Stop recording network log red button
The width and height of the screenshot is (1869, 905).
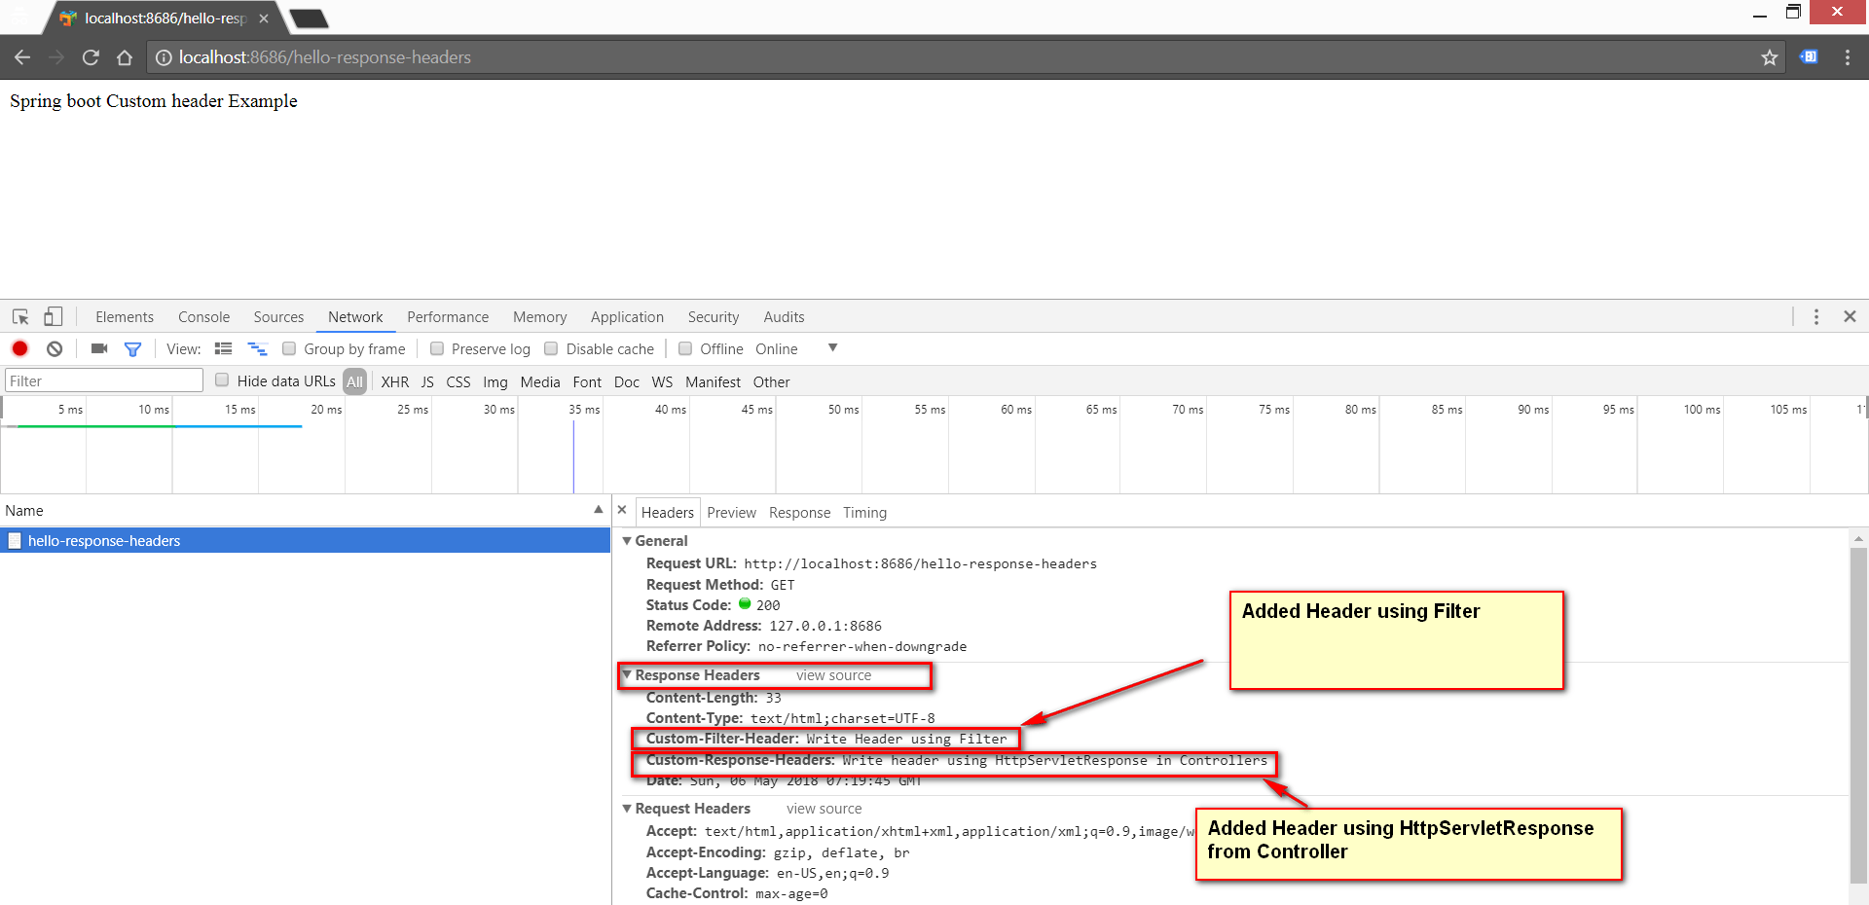(19, 348)
